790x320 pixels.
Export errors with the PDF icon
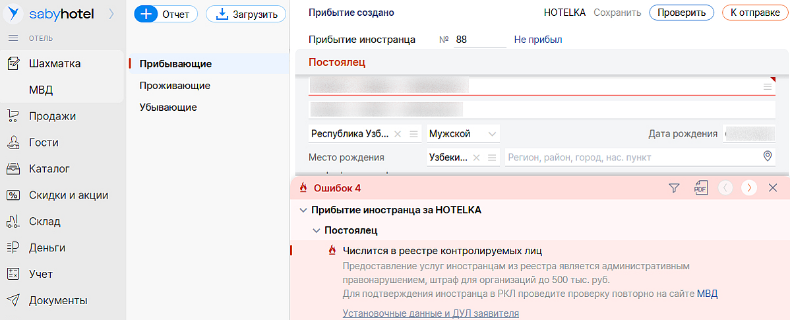click(700, 187)
